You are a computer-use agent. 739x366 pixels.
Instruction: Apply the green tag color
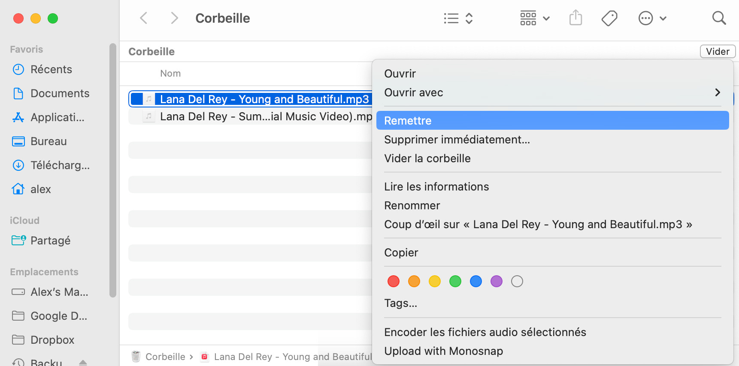[x=455, y=281]
